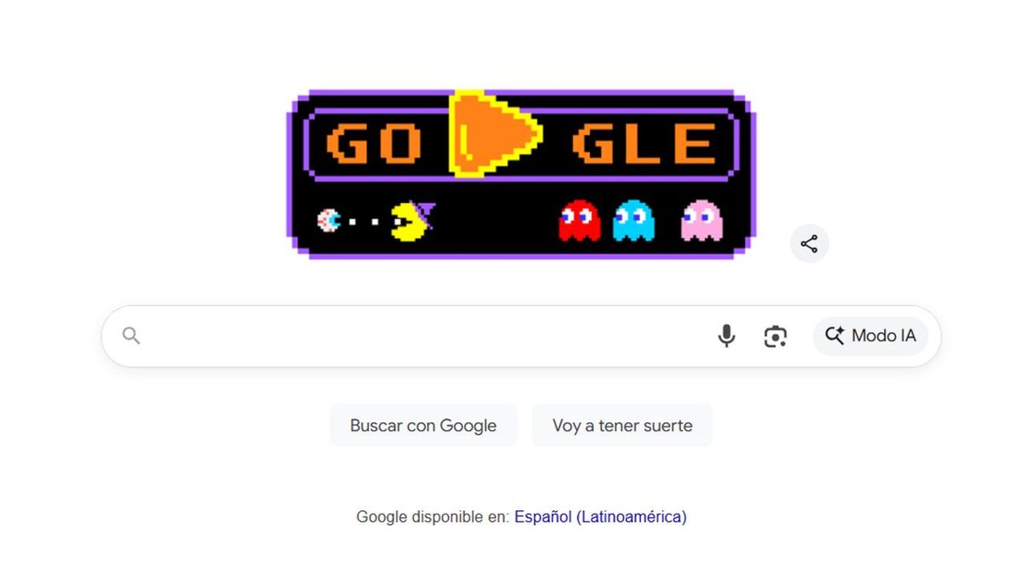Click the share icon beside the doodle
This screenshot has width=1024, height=576.
pos(809,244)
